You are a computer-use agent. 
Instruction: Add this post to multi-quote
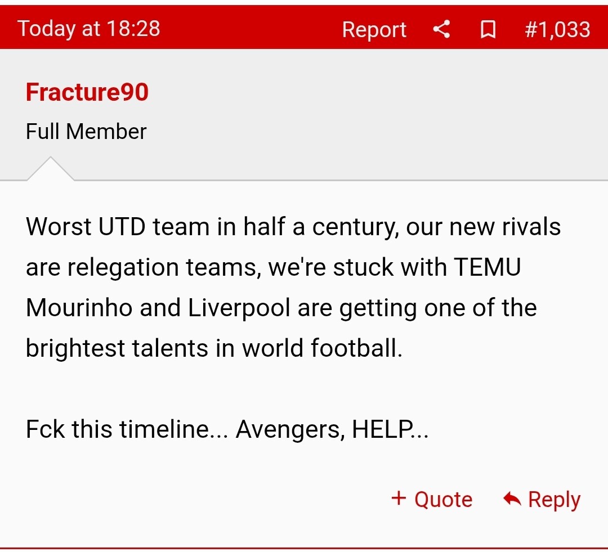point(432,499)
